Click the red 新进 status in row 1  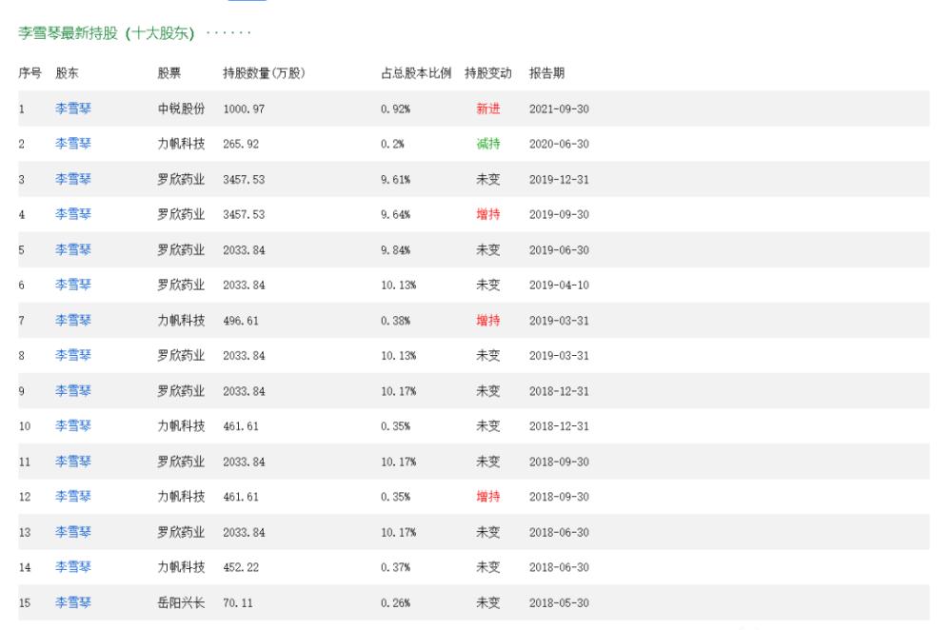tap(488, 108)
